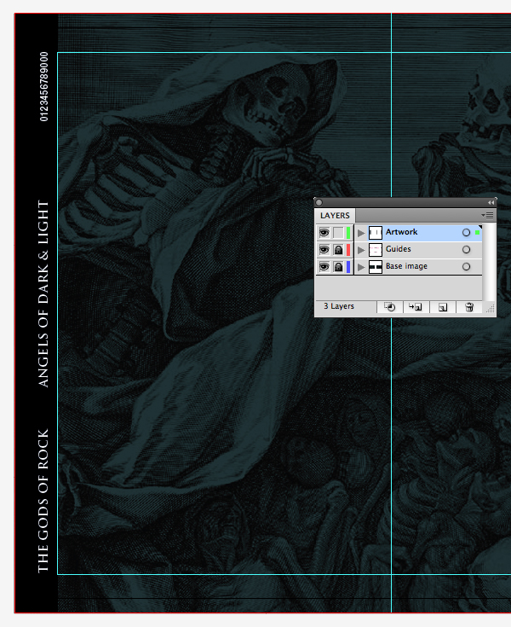Unlock the Base image layer padlock
Viewport: 511px width, 627px height.
338,267
